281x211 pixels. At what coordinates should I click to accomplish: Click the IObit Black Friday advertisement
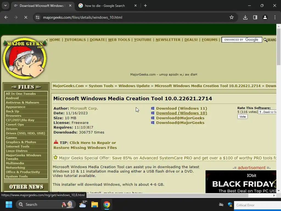coord(241,182)
